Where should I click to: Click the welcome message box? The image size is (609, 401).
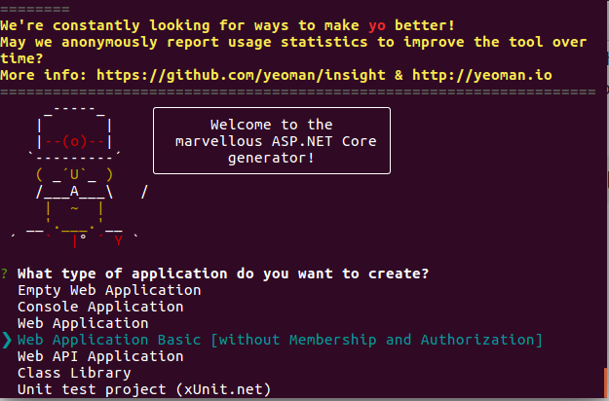coord(271,141)
